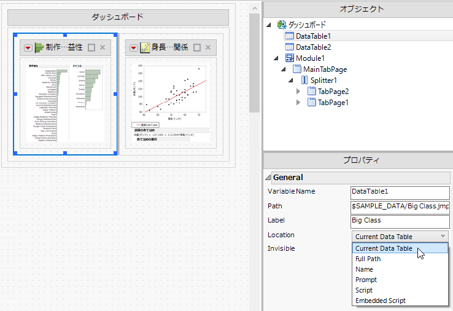The width and height of the screenshot is (453, 311).
Task: Open the Location dropdown box
Action: (400, 236)
